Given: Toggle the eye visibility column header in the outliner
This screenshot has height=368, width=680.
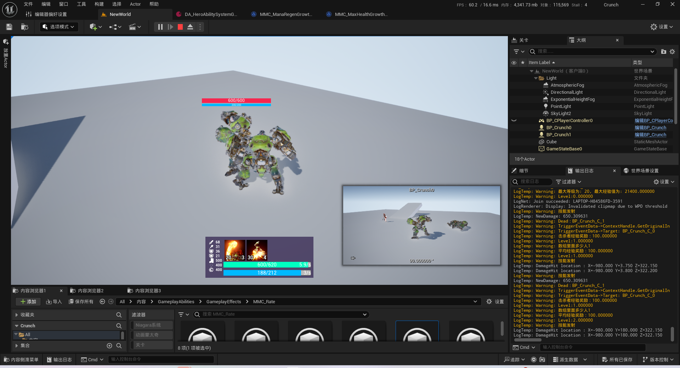Looking at the screenshot, I should pos(514,63).
